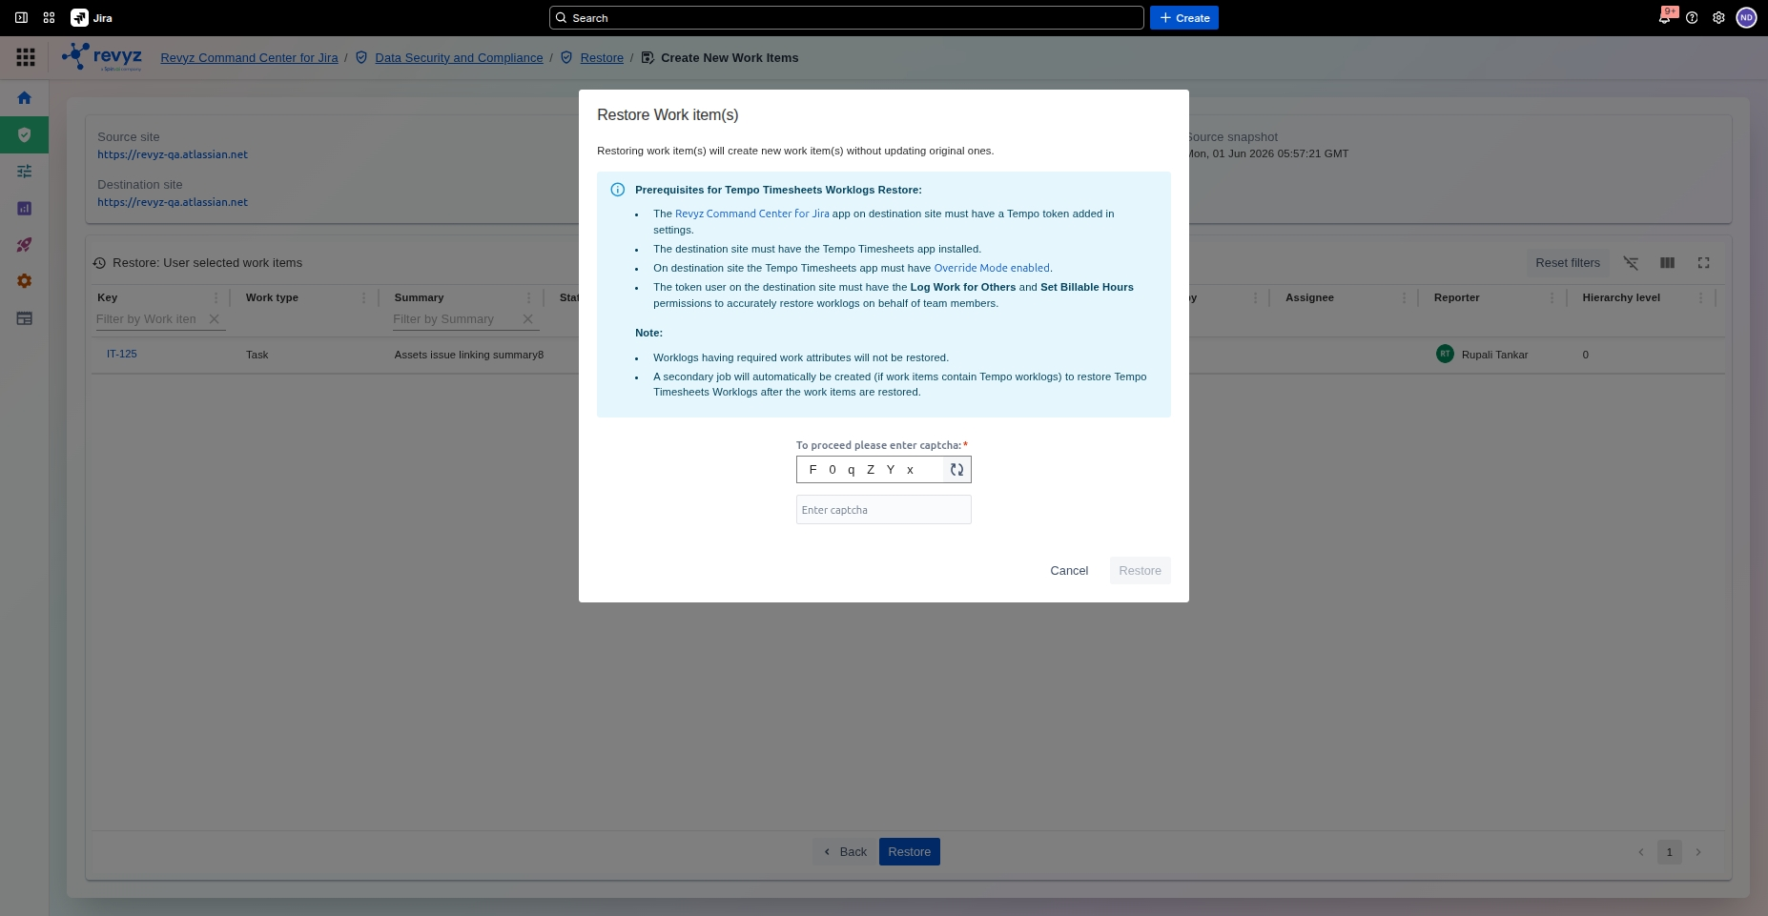Image resolution: width=1768 pixels, height=916 pixels.
Task: Click the Create button in top bar
Action: coord(1183,18)
